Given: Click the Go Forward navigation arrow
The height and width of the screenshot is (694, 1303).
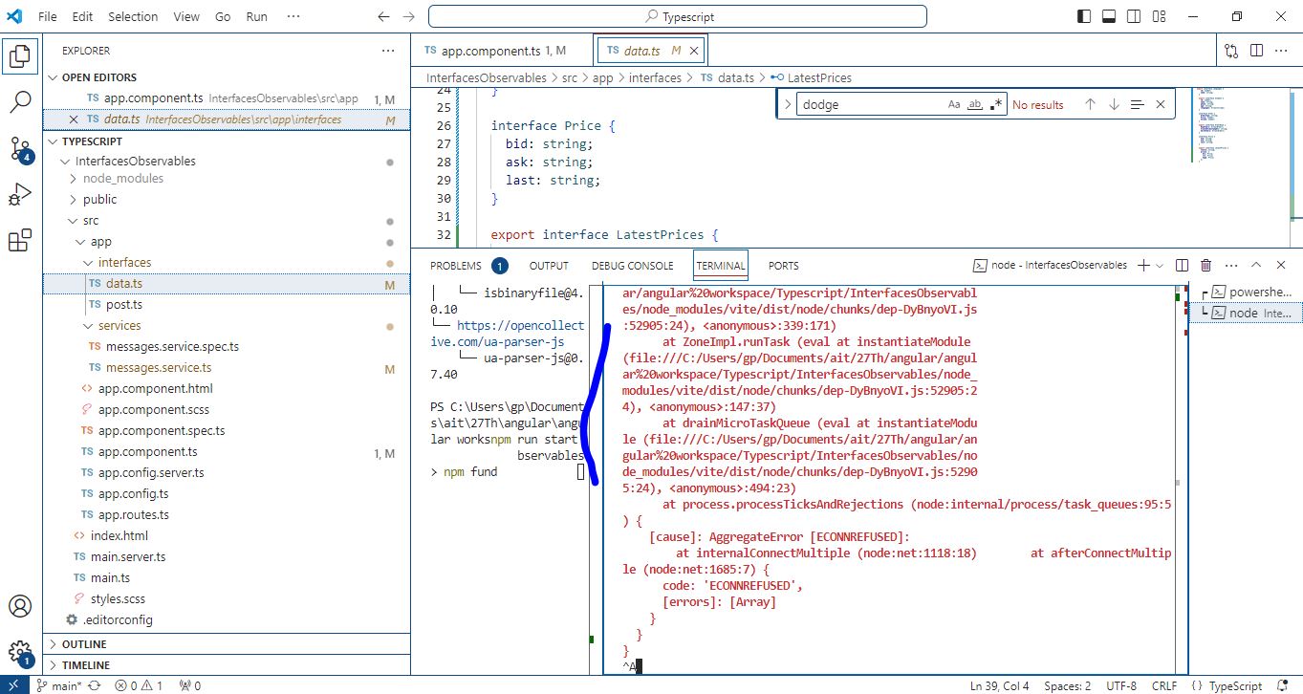Looking at the screenshot, I should 409,16.
